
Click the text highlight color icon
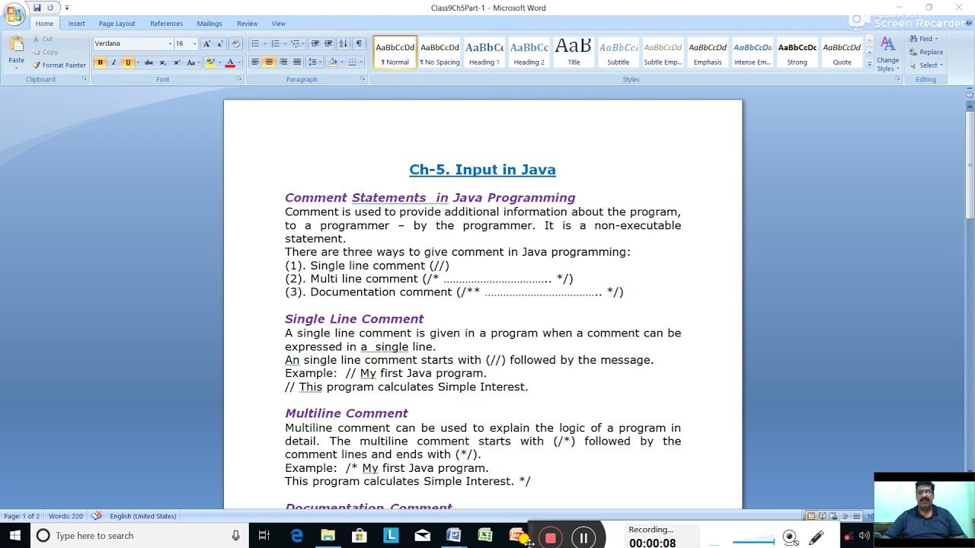(x=210, y=62)
